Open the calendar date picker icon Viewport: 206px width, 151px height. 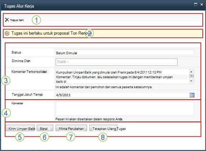click(x=192, y=95)
